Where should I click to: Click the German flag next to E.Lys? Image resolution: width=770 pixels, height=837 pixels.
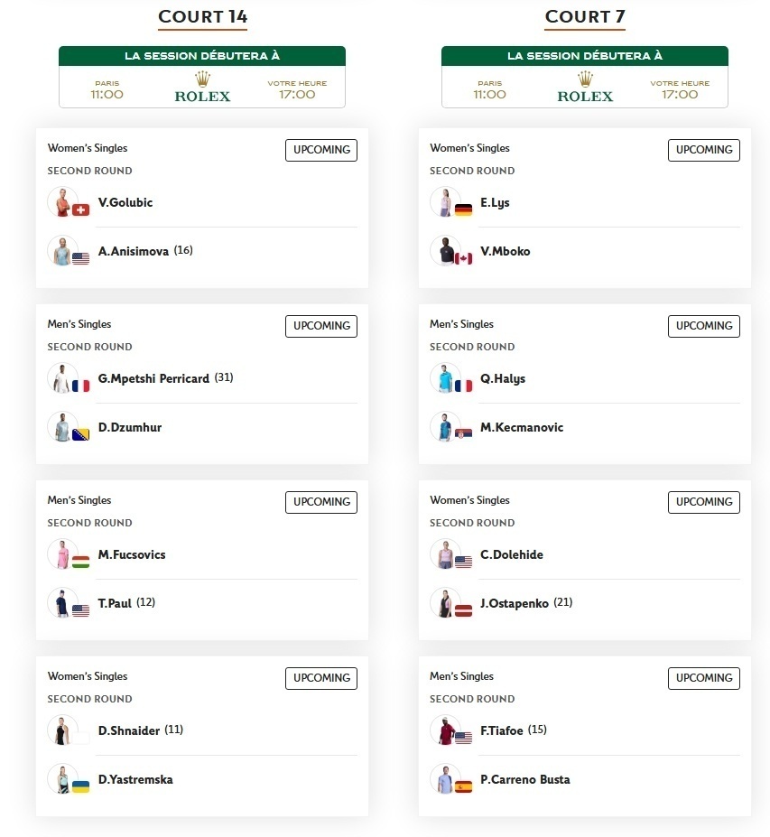[x=464, y=209]
